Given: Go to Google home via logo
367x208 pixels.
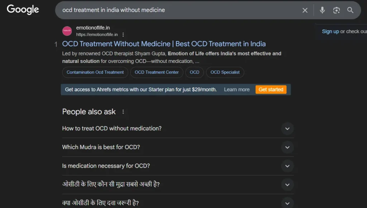Looking at the screenshot, I should (23, 10).
